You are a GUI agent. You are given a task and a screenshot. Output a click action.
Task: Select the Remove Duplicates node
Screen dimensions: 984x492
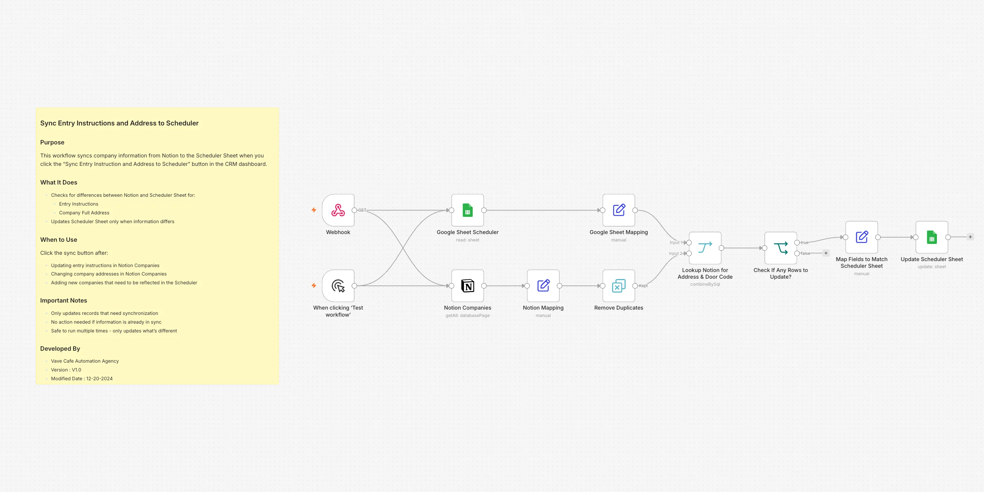(619, 286)
